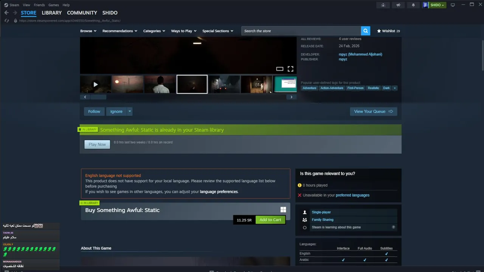The image size is (484, 272).
Task: Switch to the LIBRARY tab
Action: 52,13
